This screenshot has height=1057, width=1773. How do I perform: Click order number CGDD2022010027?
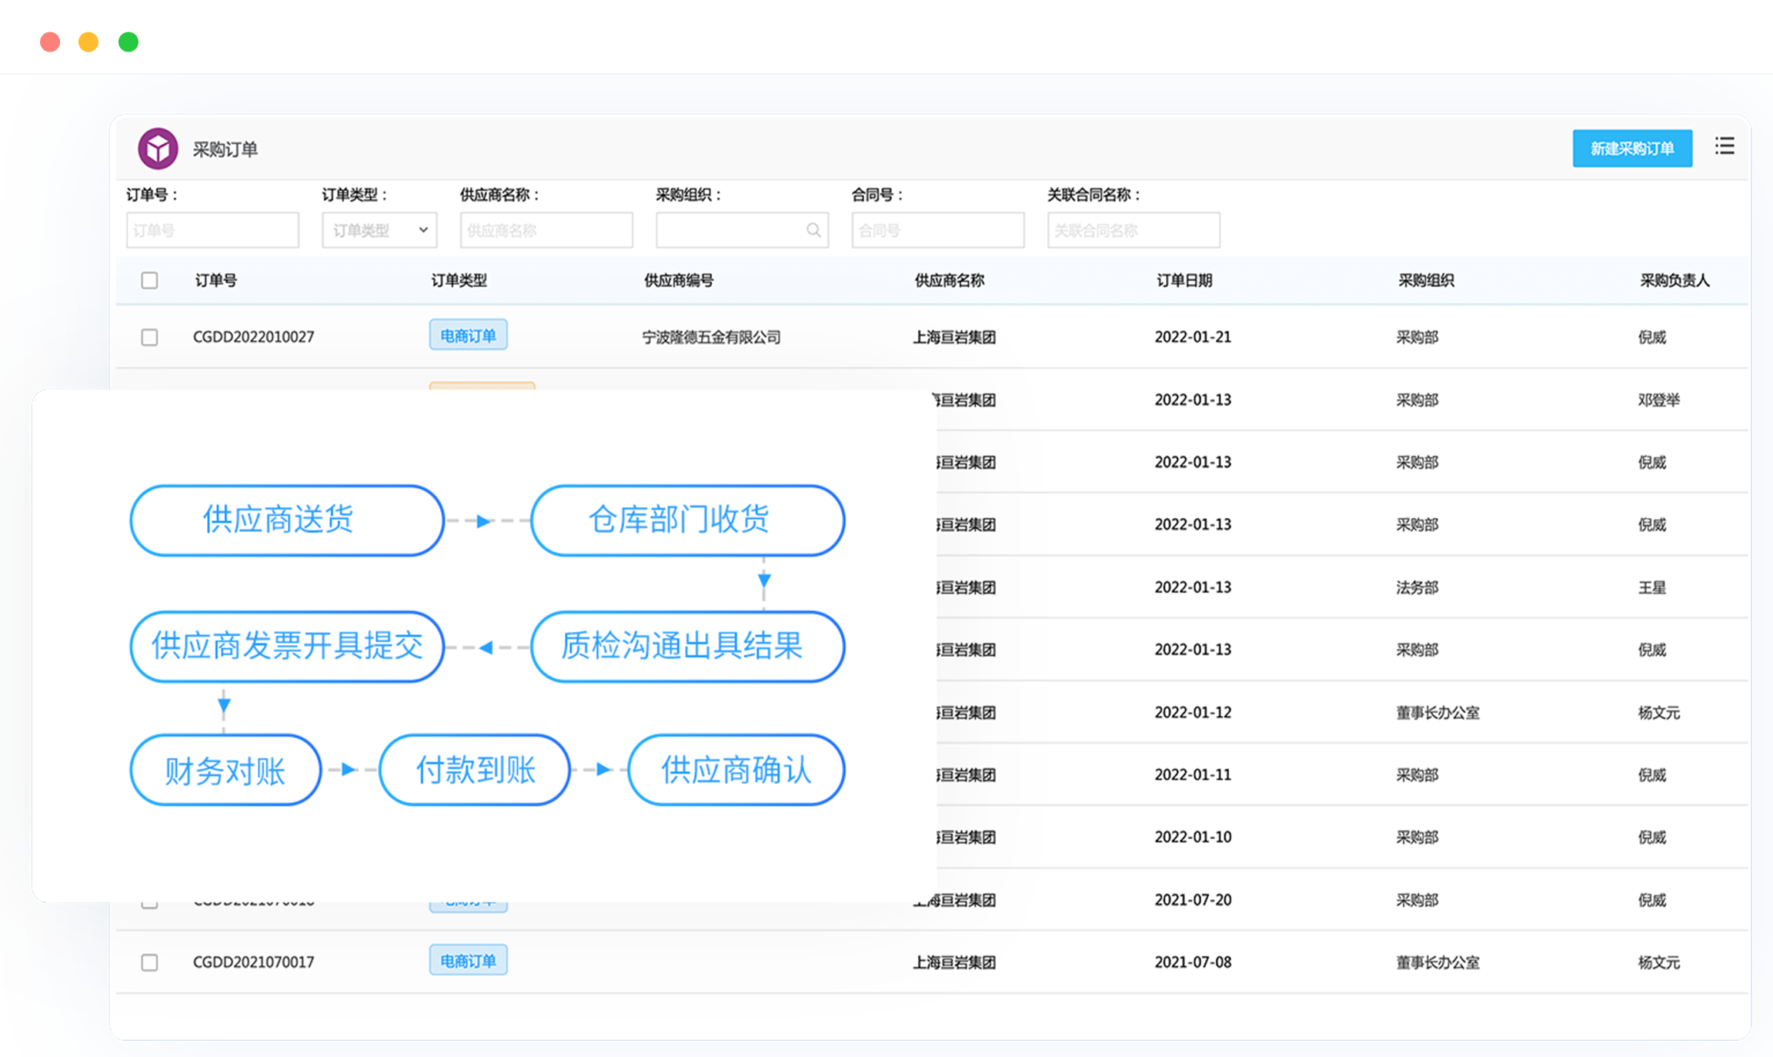click(x=253, y=337)
